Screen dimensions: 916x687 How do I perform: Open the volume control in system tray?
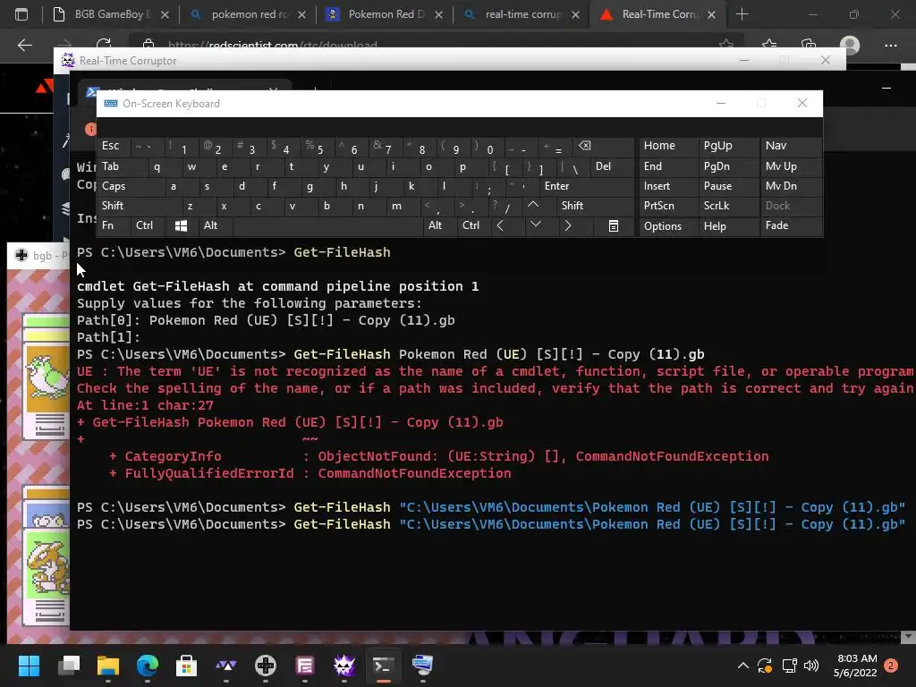811,666
